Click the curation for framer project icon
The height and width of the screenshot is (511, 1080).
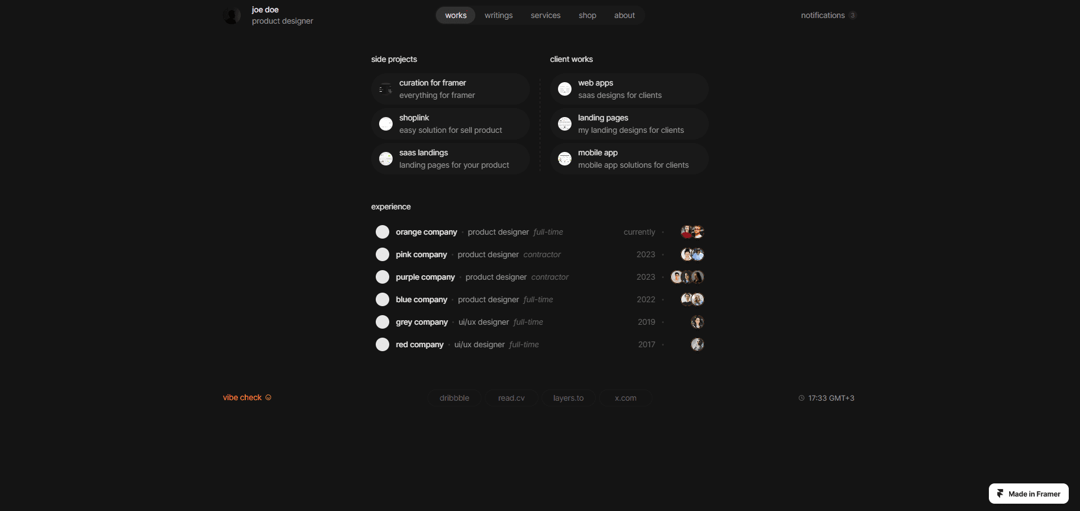(386, 89)
